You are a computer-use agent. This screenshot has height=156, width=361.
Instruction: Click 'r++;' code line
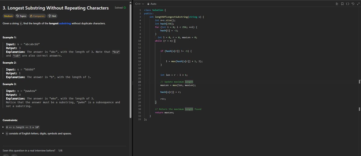(164, 99)
